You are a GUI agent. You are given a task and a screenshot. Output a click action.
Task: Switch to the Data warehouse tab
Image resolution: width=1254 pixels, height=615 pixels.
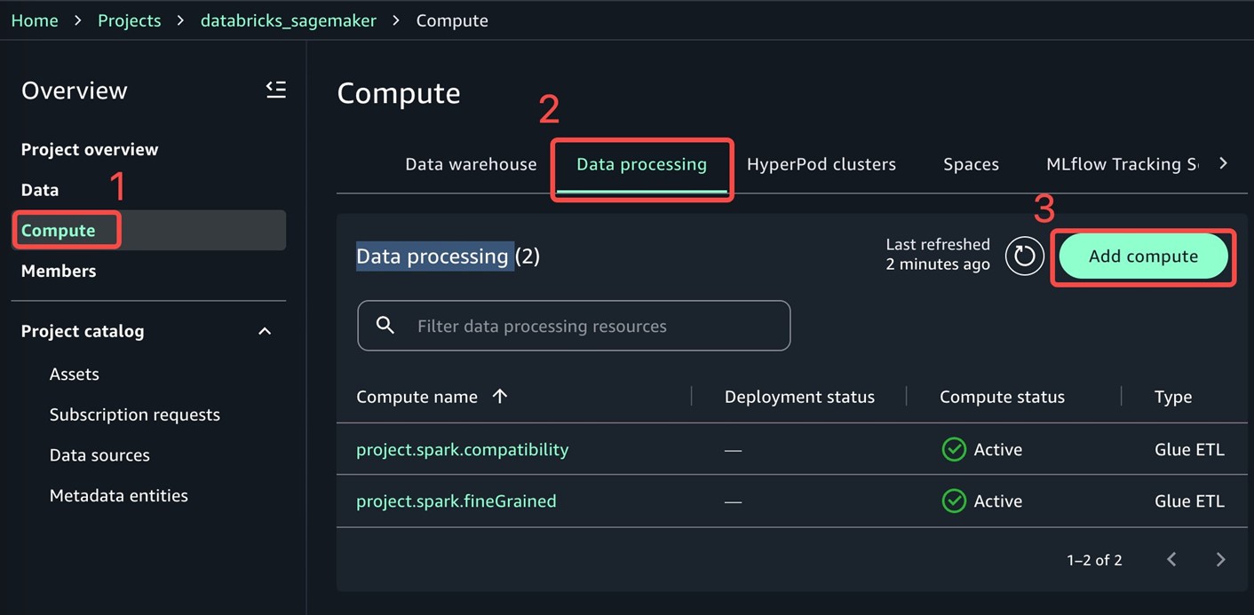471,164
